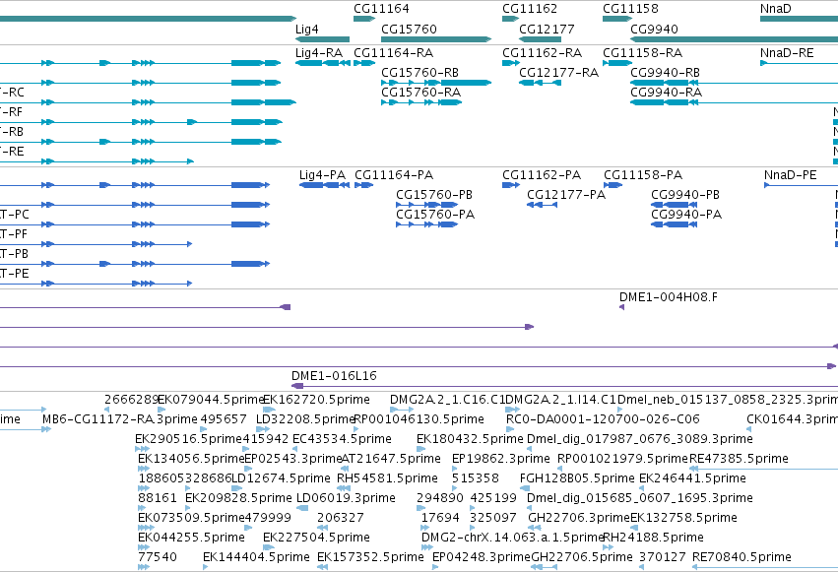Image resolution: width=838 pixels, height=572 pixels.
Task: Select protein Lig4-PA
Action: 324,185
